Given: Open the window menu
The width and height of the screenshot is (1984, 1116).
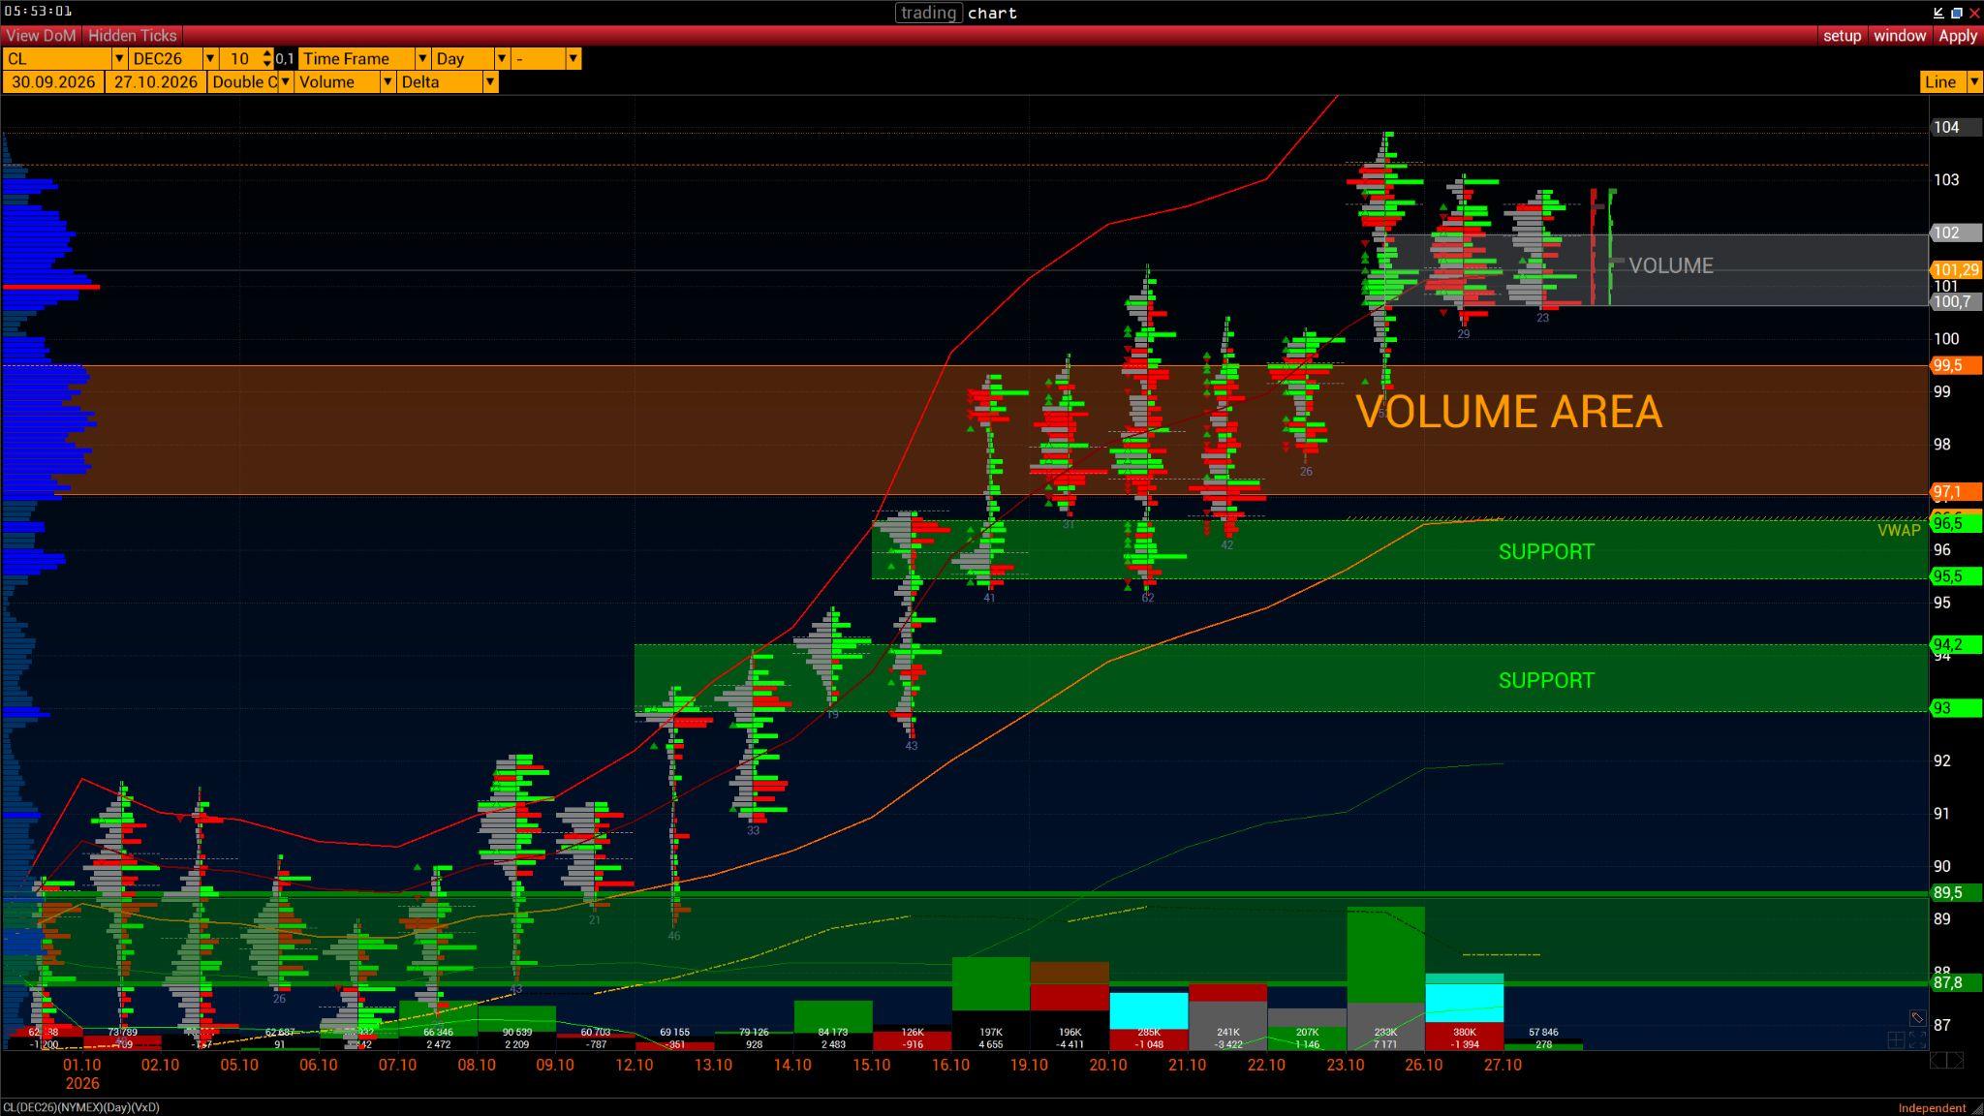Looking at the screenshot, I should [1899, 36].
